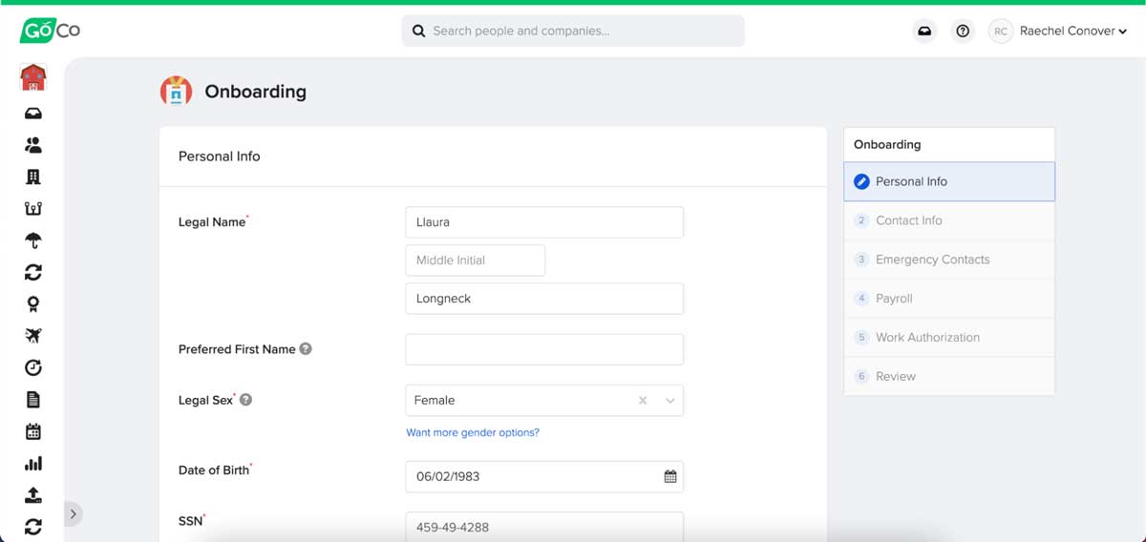The image size is (1146, 542).
Task: Open the people/team icon in sidebar
Action: point(33,145)
